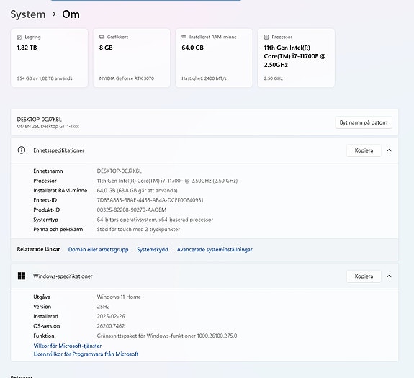Click the Enhetsnamn value DESKTOP-0CJ7KBL
414x378 pixels.
(x=119, y=171)
